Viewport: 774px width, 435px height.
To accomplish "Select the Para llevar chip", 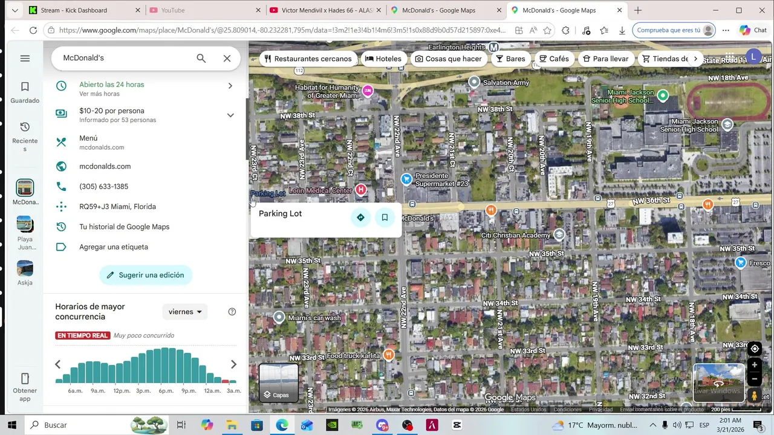I will [x=605, y=59].
